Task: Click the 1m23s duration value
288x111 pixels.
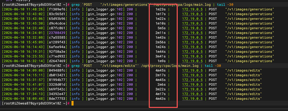Action: click(161, 9)
